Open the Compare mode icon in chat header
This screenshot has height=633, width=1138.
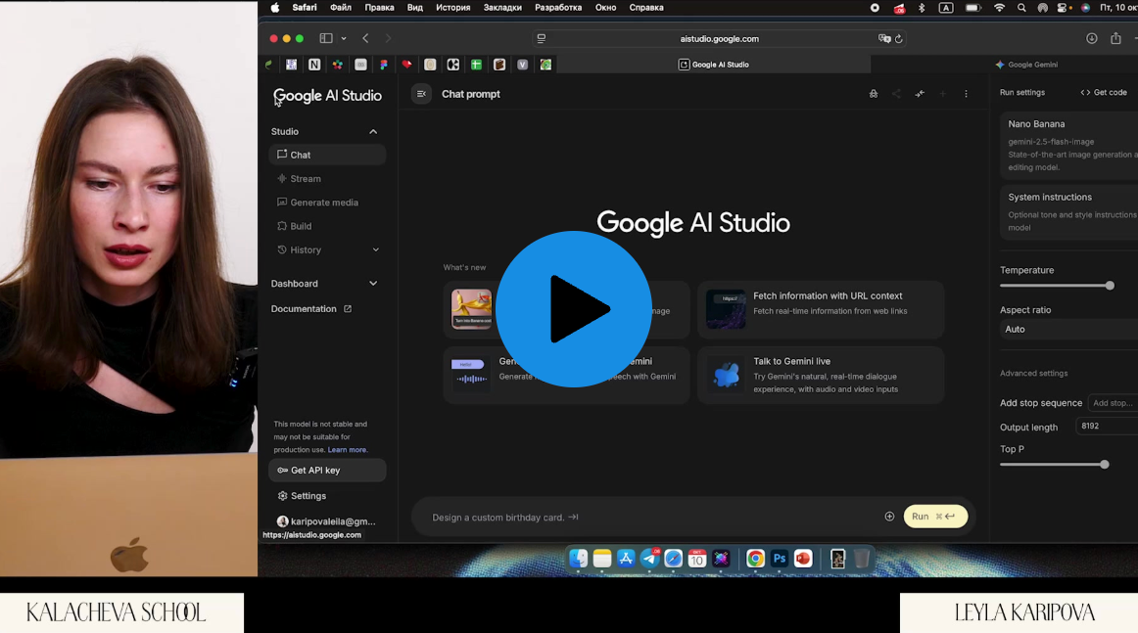point(920,94)
